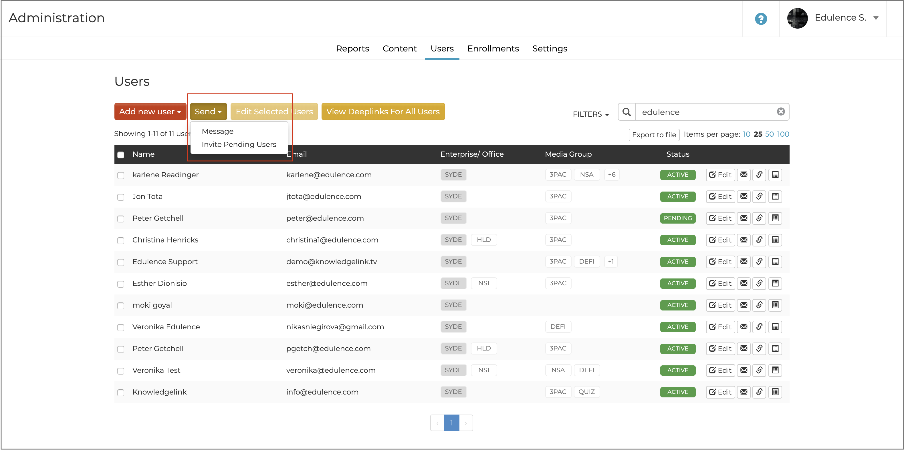Open list details icon for Peter Getchell pending row
The image size is (904, 450).
pyautogui.click(x=775, y=218)
